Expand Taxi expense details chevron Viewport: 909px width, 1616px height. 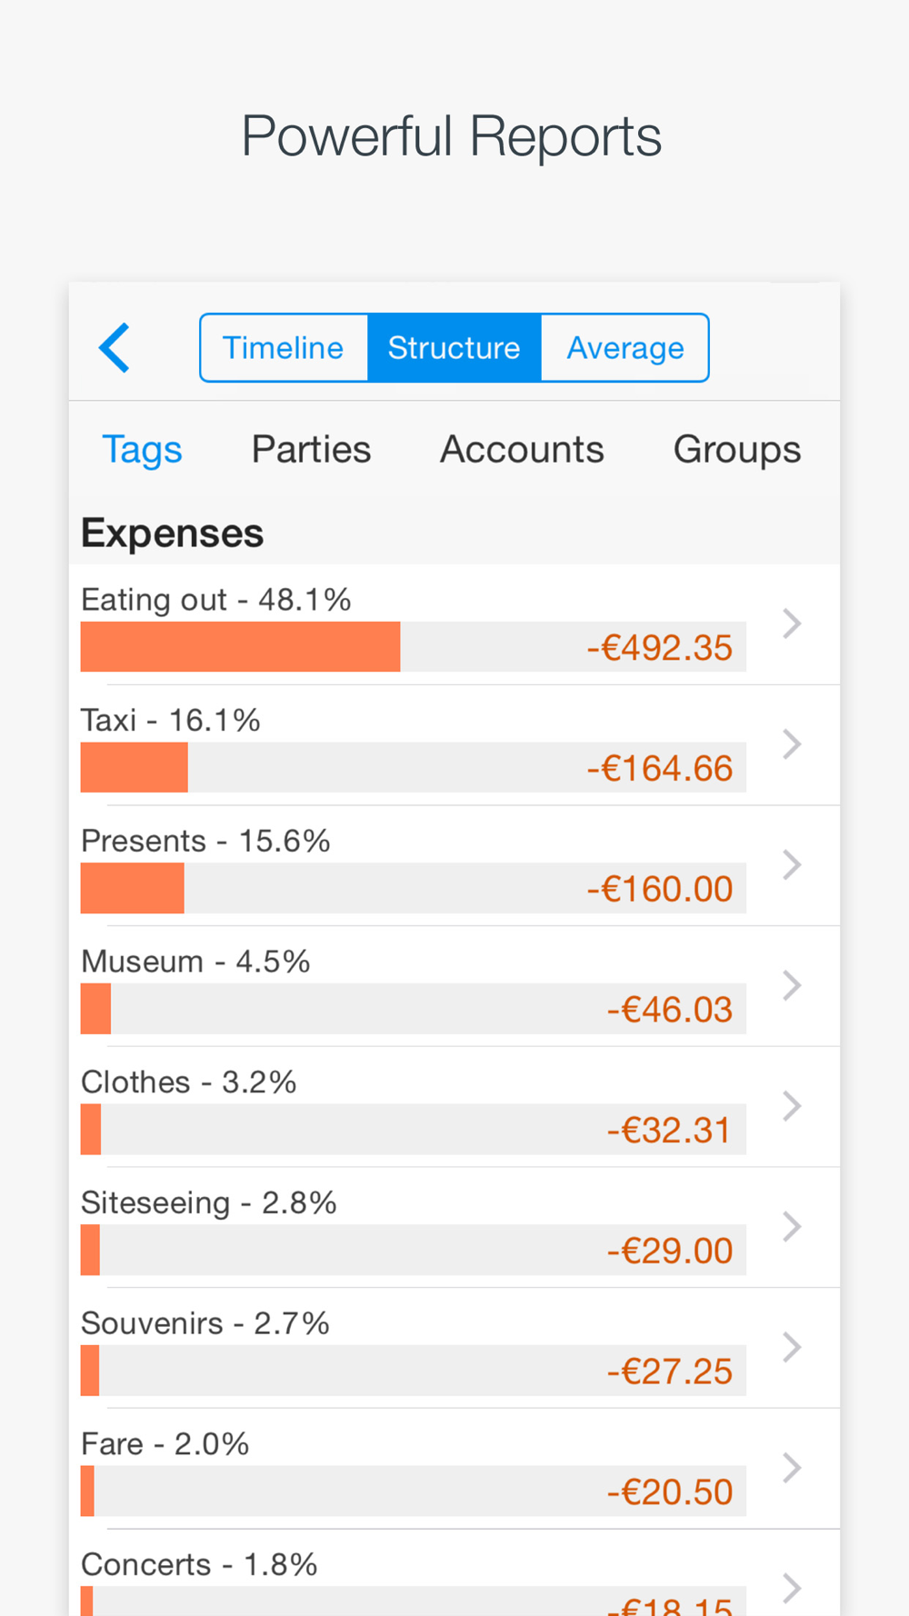pyautogui.click(x=792, y=744)
